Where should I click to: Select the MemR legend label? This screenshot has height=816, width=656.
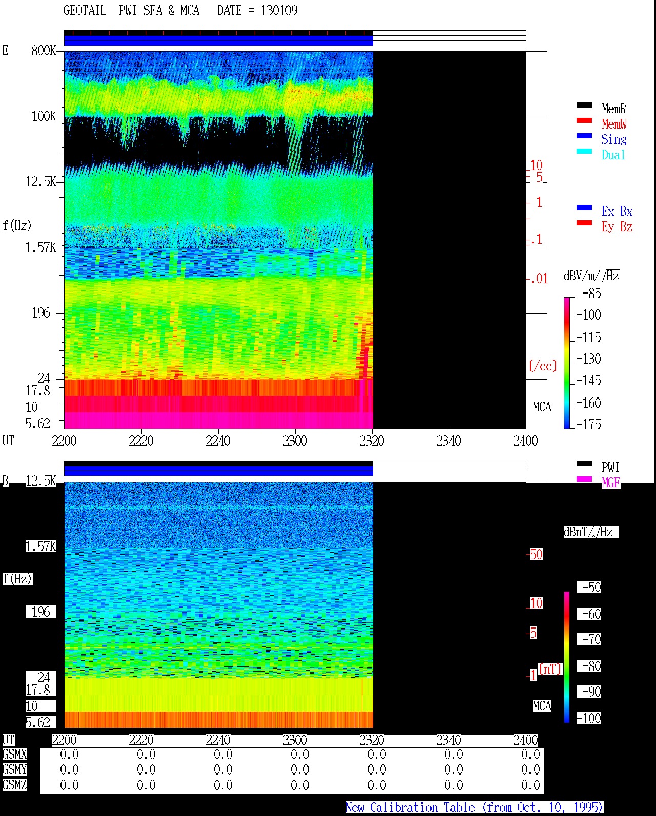614,109
